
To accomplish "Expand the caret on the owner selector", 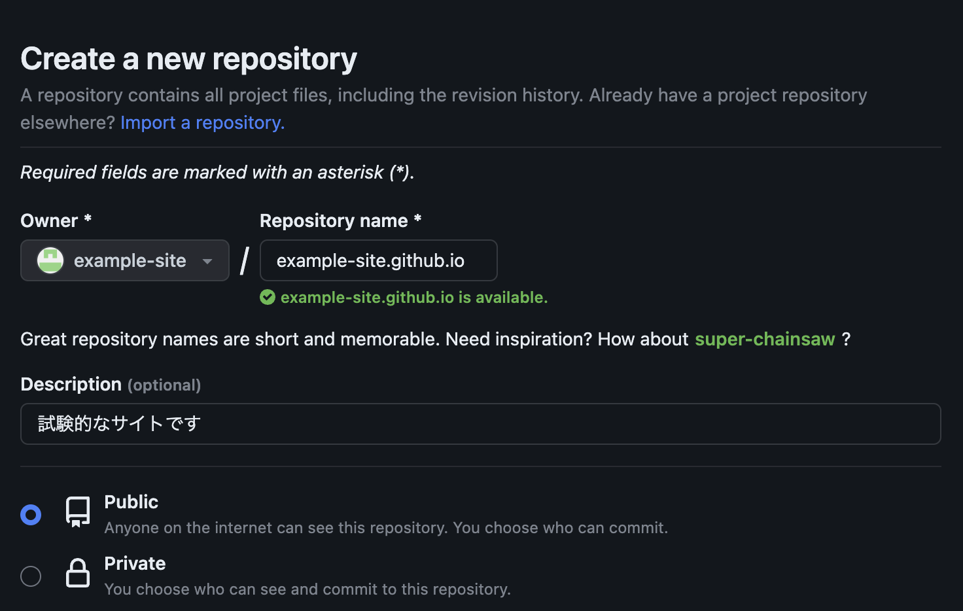I will point(207,260).
